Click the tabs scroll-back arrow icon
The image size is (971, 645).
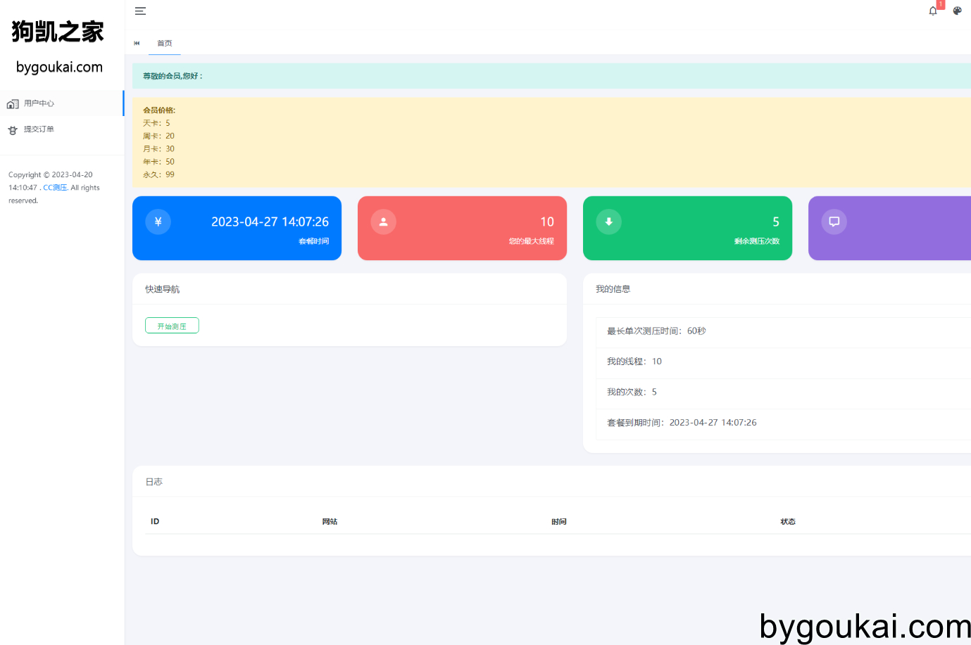(x=137, y=43)
